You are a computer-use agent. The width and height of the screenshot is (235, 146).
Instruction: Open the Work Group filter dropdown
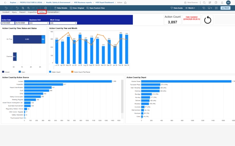[x=64, y=23]
